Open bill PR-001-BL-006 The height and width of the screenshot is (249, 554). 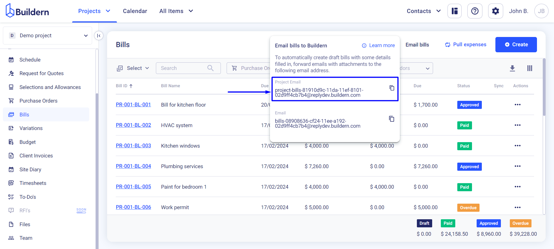pos(133,207)
